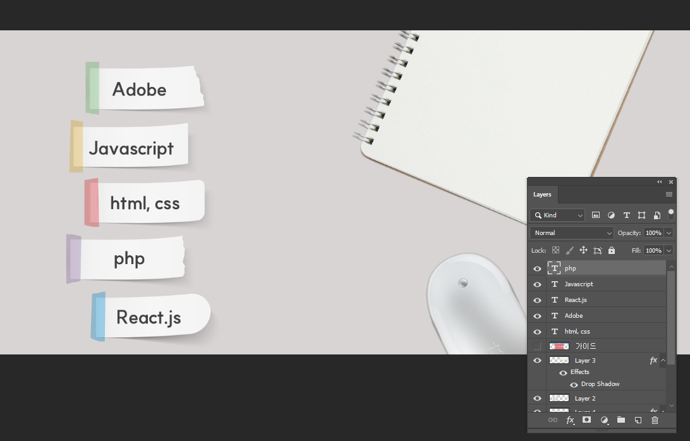Screen dimensions: 690x441
Task: Collapse Layer 3 effects list
Action: 663,361
